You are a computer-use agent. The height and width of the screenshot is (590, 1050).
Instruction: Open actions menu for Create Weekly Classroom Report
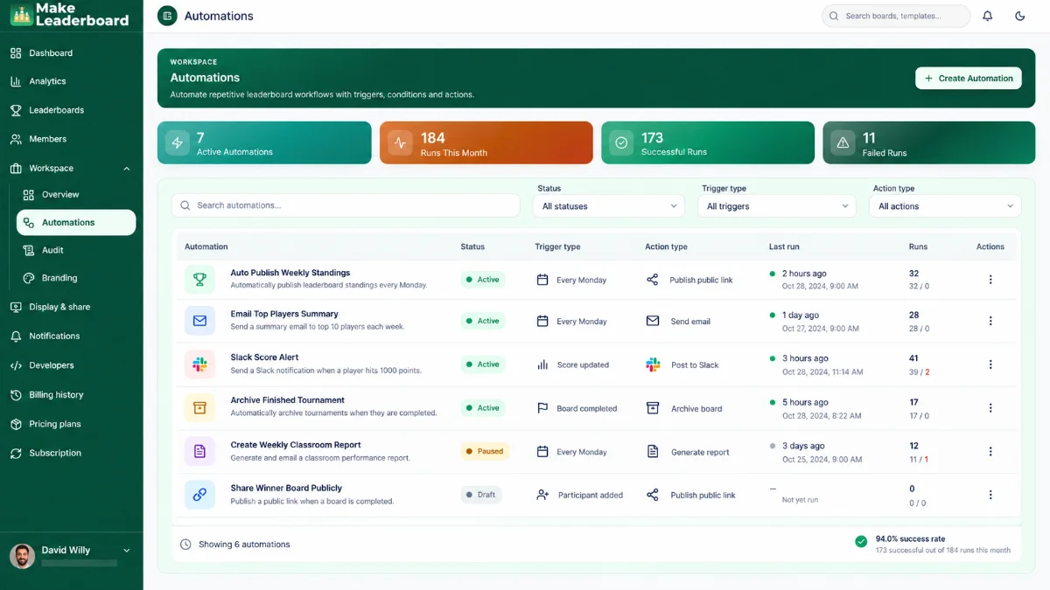point(990,452)
